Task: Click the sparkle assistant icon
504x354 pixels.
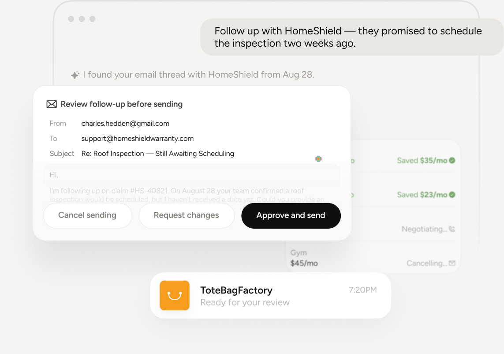Action: [x=75, y=75]
